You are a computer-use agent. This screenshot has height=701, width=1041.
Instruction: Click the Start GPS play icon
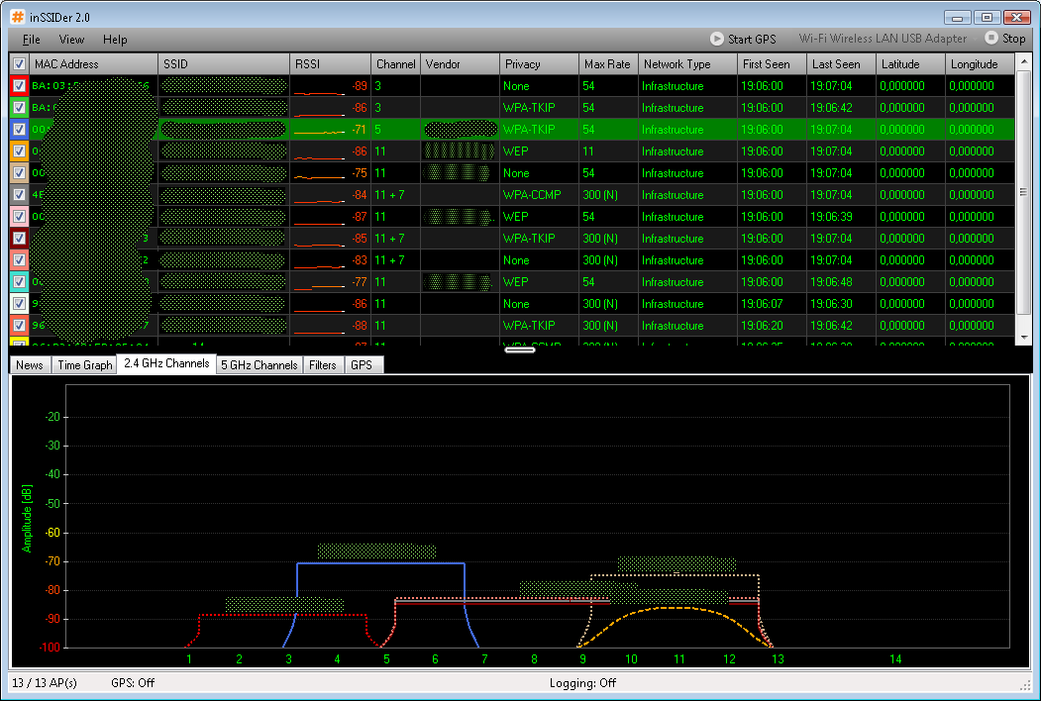click(717, 39)
